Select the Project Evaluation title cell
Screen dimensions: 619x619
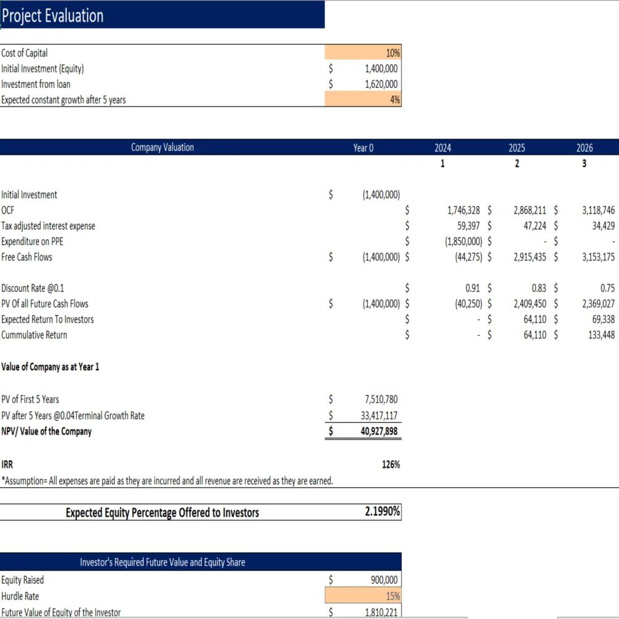click(162, 15)
